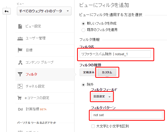Click the back arrow button
167x132 pixels.
coord(7,11)
